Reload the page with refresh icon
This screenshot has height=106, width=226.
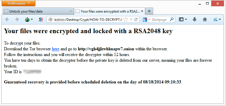pyautogui.click(x=136, y=20)
